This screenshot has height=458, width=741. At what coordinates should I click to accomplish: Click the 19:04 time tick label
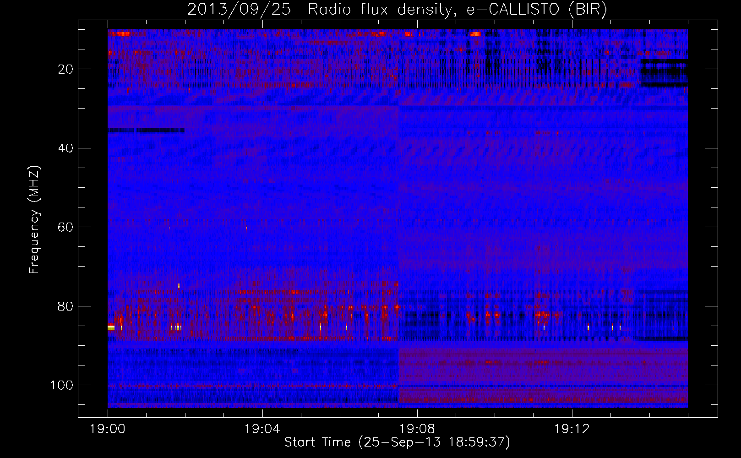262,429
